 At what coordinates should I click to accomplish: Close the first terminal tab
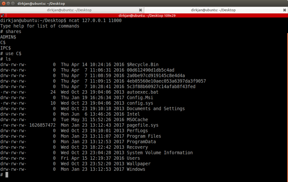point(140,10)
